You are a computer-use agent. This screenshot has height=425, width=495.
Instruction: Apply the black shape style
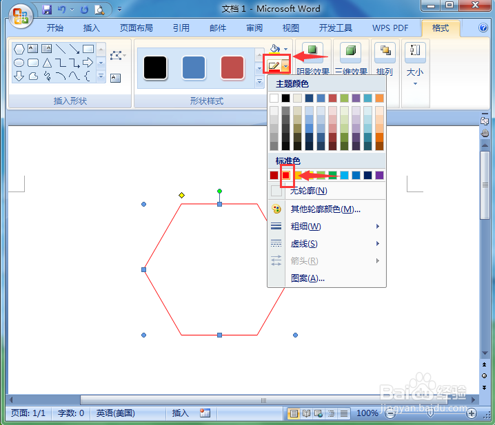click(x=155, y=68)
